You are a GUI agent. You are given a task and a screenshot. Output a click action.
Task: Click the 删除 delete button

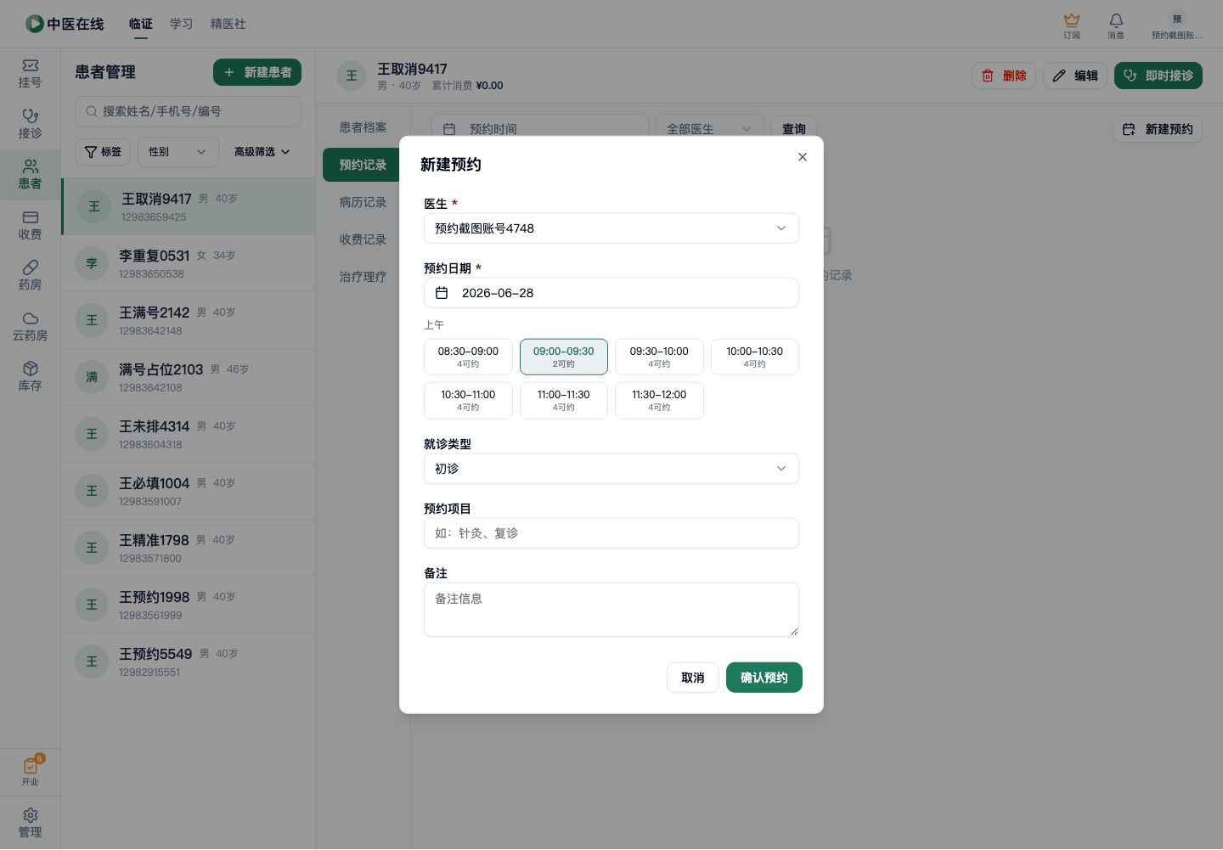tap(1004, 76)
